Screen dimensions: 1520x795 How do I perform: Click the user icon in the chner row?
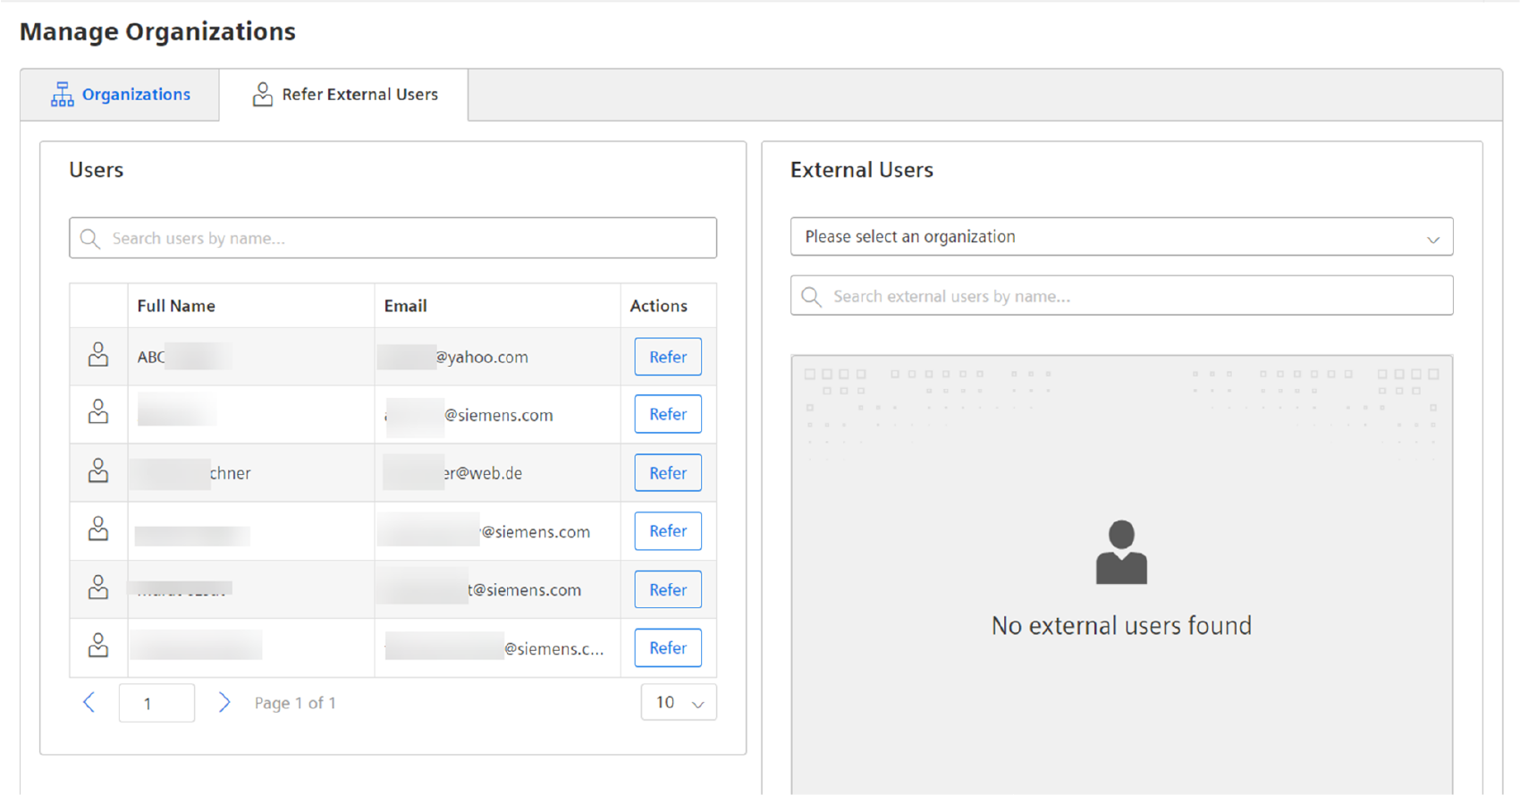click(98, 471)
